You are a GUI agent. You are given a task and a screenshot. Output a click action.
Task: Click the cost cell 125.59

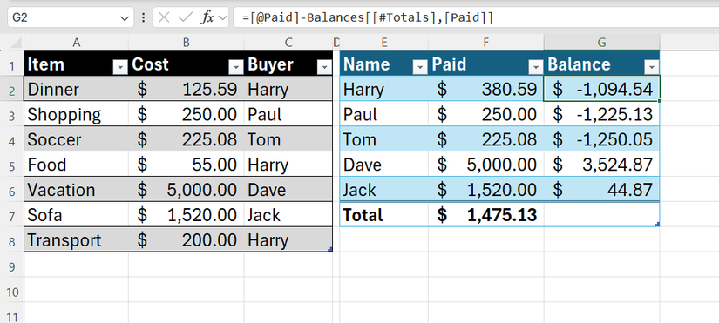[x=187, y=90]
